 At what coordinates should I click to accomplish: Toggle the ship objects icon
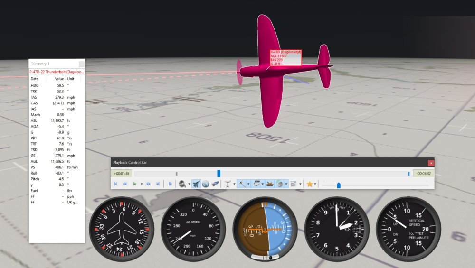pyautogui.click(x=269, y=184)
